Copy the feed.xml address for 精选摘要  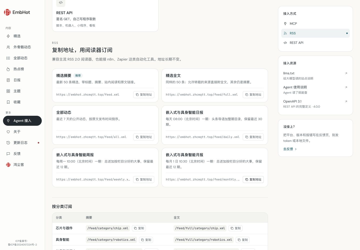[144, 95]
